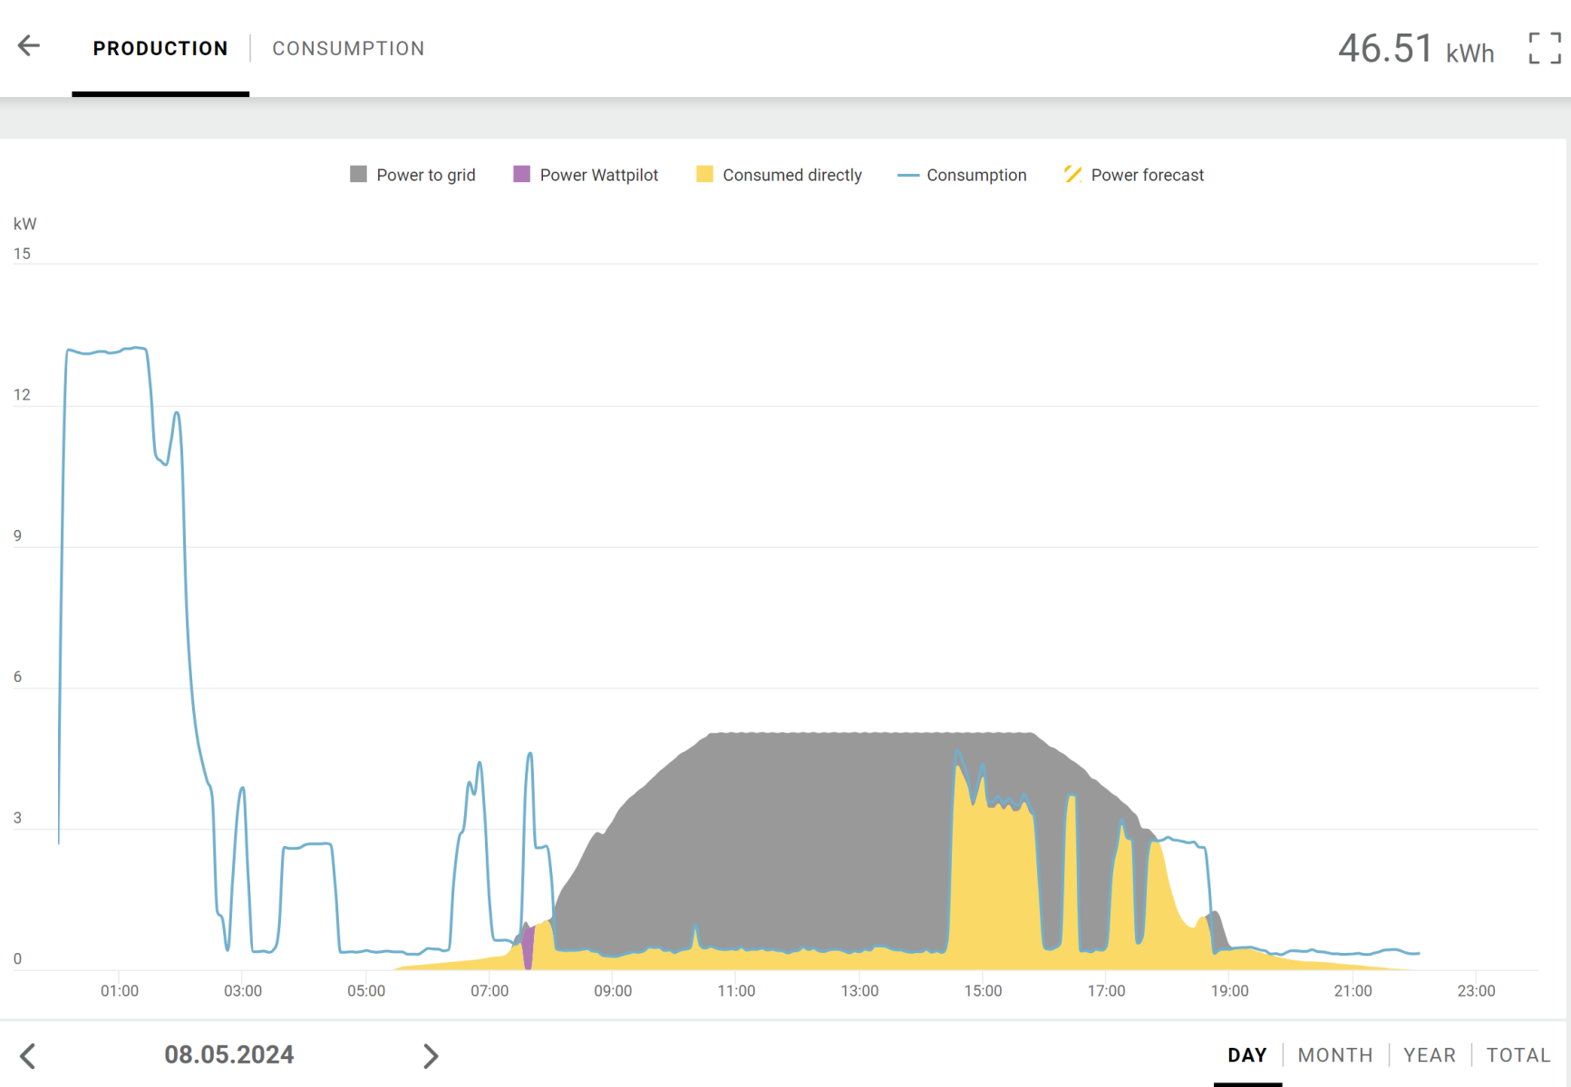The image size is (1571, 1087).
Task: Switch to Year view
Action: (1429, 1055)
